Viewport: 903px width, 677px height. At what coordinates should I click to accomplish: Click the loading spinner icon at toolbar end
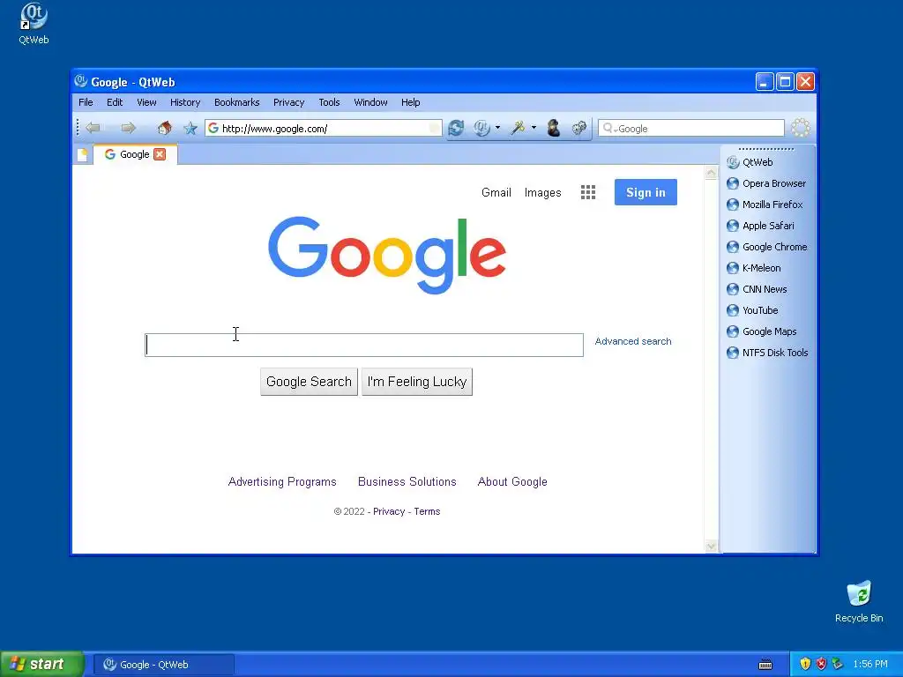coord(801,128)
